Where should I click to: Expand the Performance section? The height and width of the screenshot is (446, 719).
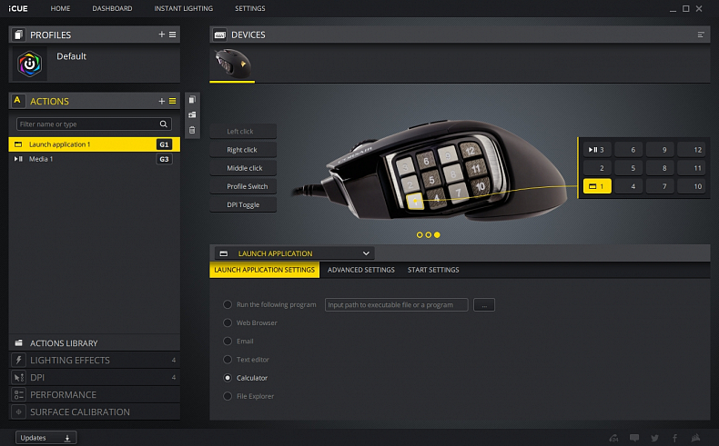click(94, 394)
